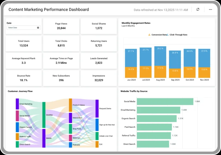This screenshot has width=221, height=155.
Task: Select the Social Shares KPI card
Action: (99, 26)
